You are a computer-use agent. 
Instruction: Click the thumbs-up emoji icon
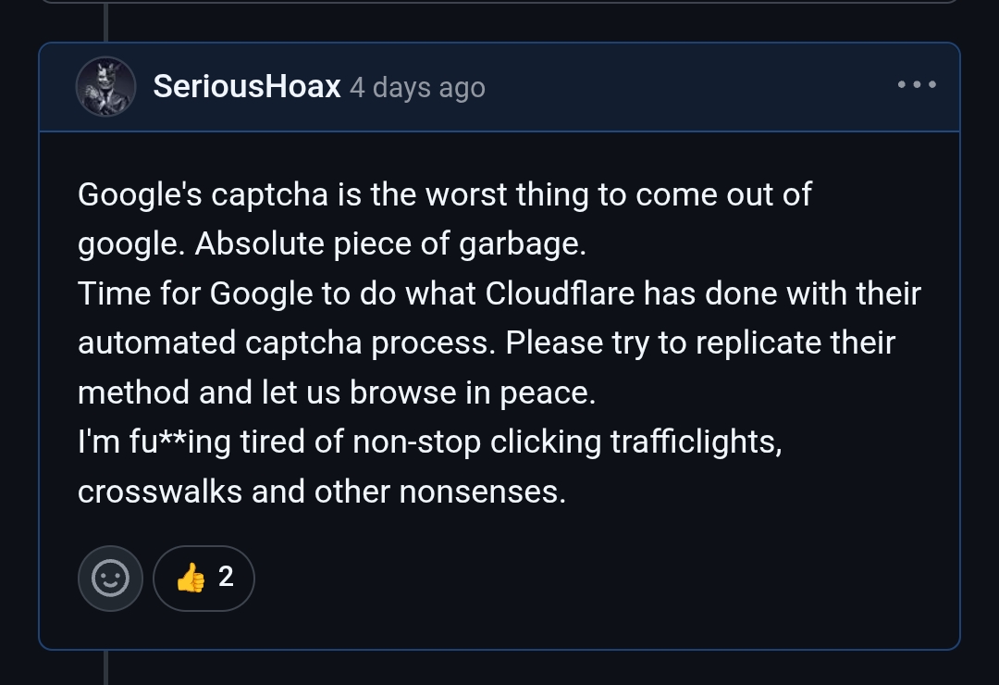tap(191, 579)
